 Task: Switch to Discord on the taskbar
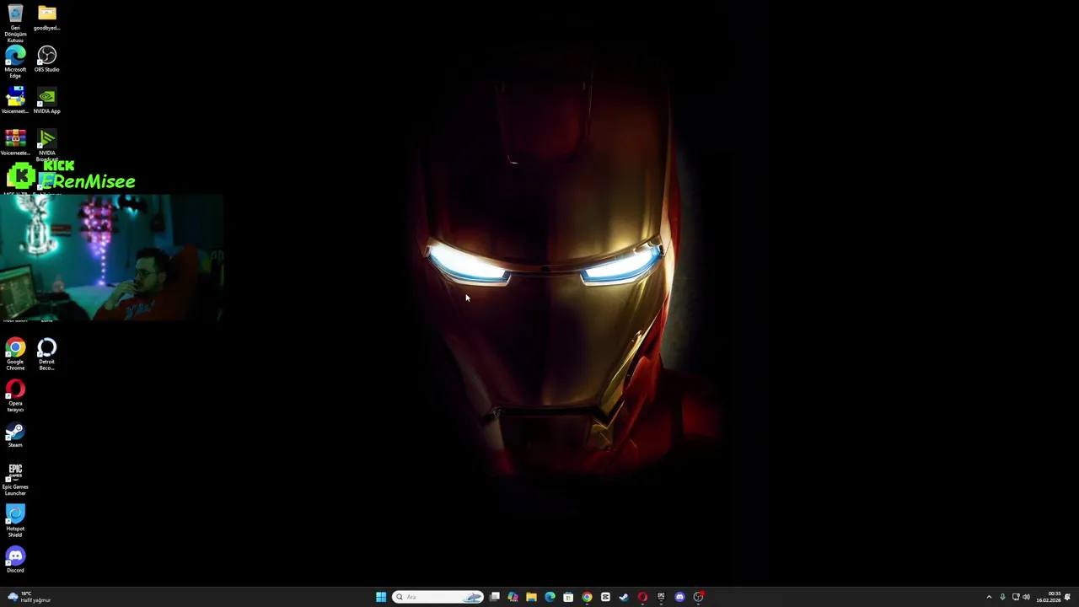679,597
